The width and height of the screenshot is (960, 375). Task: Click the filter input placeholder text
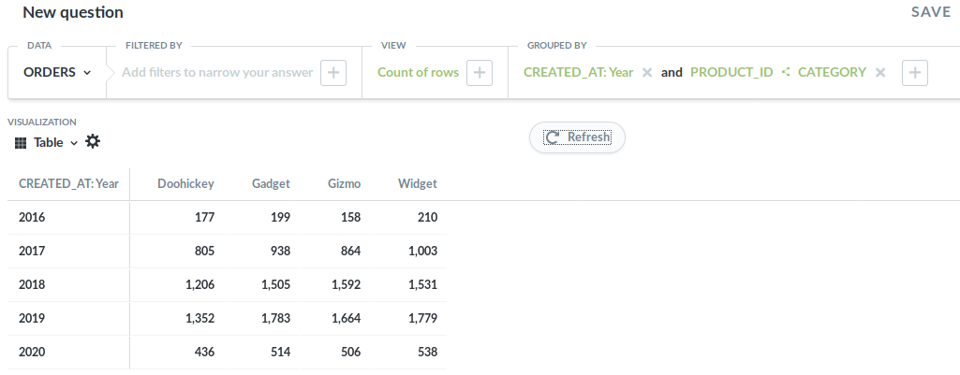[217, 72]
